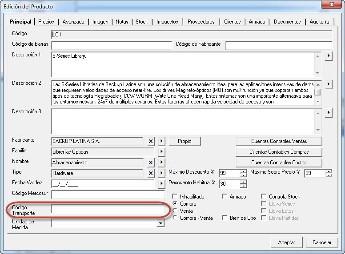Focus the Código Mercosur field
Image resolution: width=345 pixels, height=254 pixels.
coord(108,194)
